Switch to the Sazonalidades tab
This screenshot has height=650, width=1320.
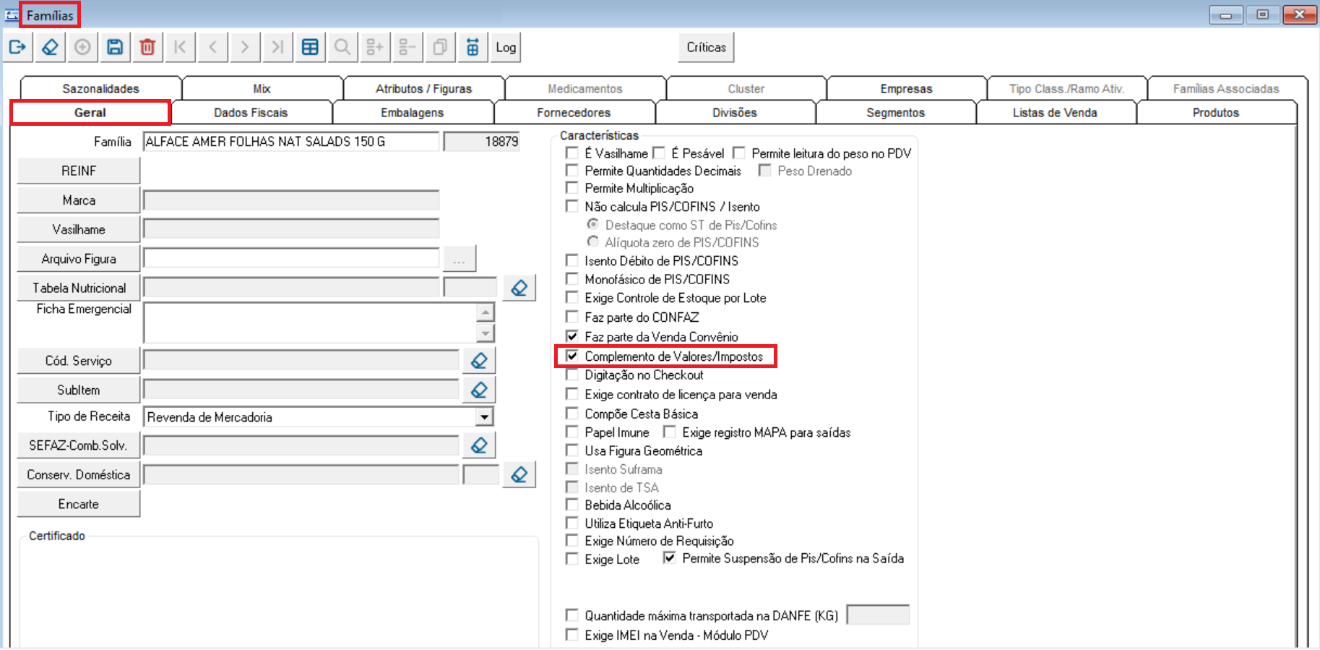(x=100, y=88)
